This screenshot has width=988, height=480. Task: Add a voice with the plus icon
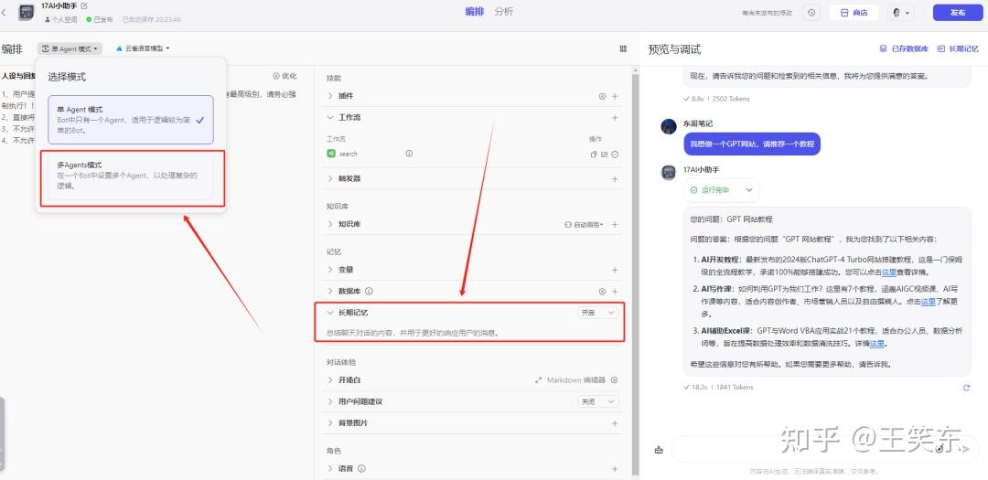pyautogui.click(x=615, y=469)
